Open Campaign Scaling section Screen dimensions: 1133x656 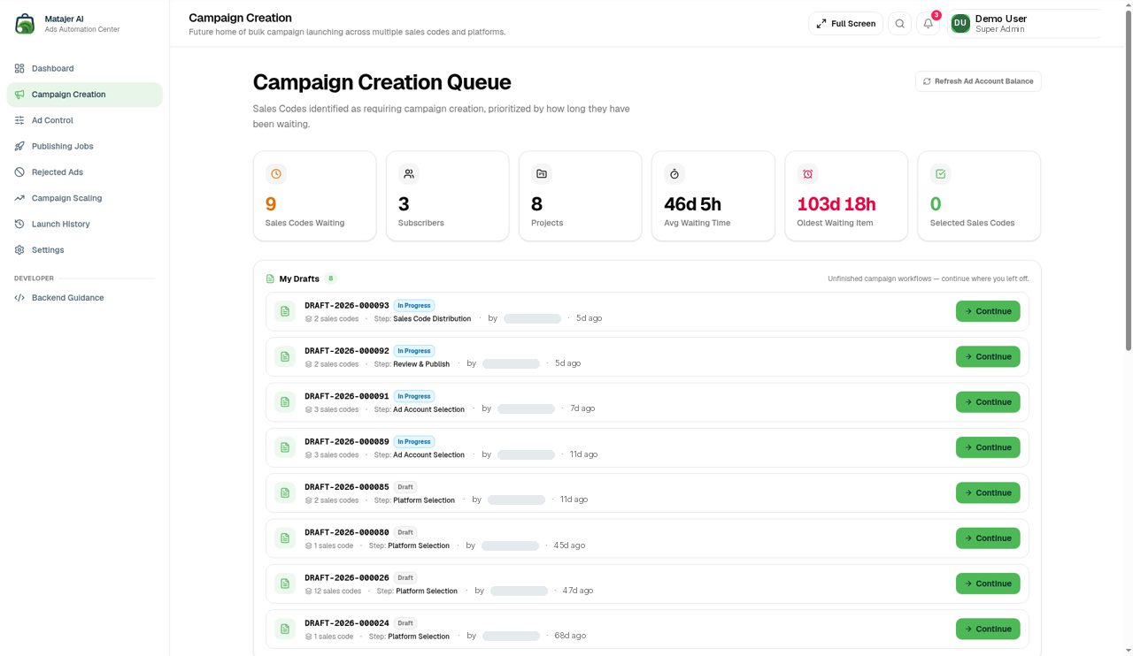84,198
